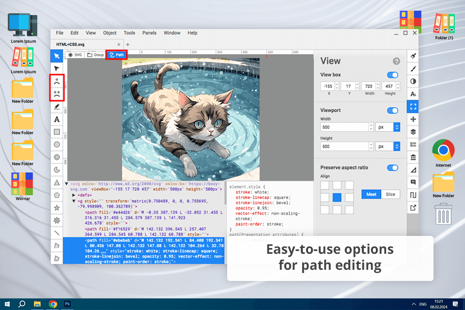465x310 pixels.
Task: Open the Object menu
Action: 110,33
